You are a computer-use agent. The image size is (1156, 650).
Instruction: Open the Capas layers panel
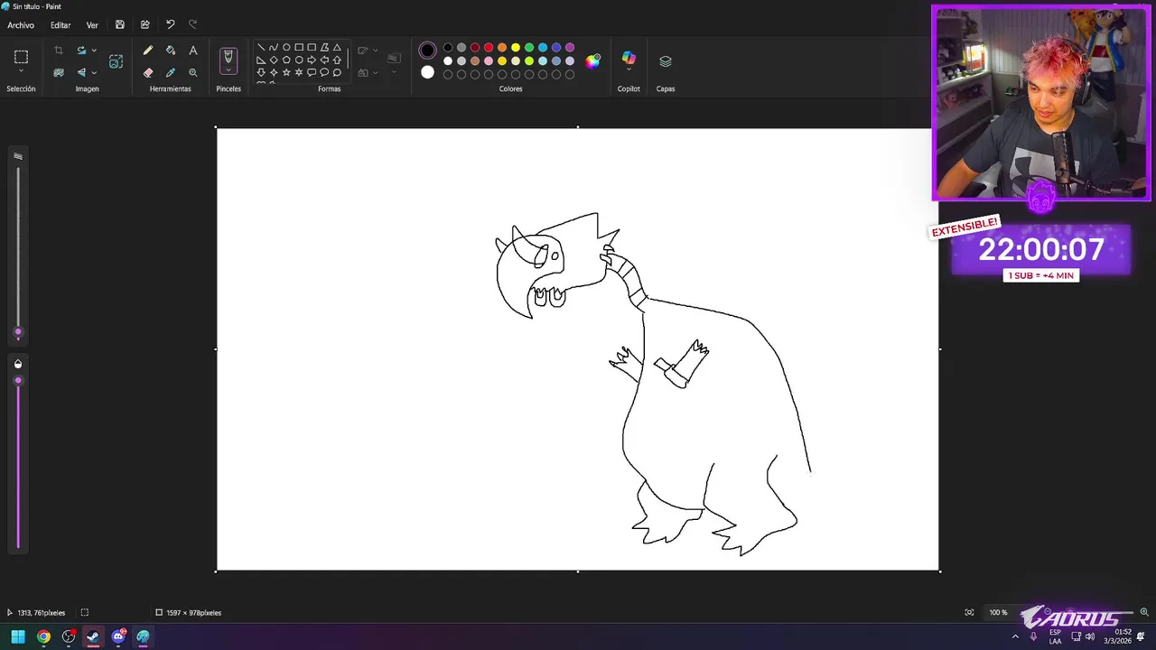click(666, 61)
